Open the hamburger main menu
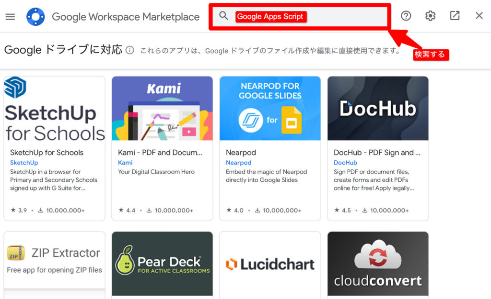491x299 pixels. click(11, 17)
